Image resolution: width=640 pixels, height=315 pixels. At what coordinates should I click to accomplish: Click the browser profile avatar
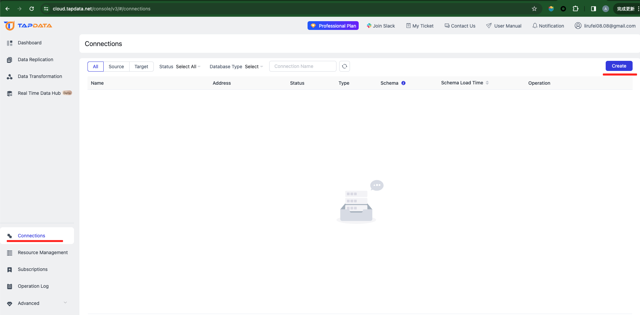point(606,9)
